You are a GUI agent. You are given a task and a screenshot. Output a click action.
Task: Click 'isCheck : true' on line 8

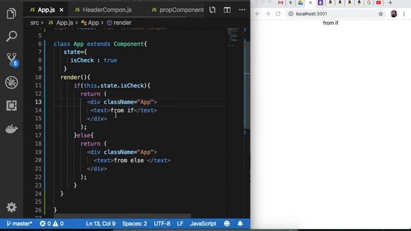94,60
